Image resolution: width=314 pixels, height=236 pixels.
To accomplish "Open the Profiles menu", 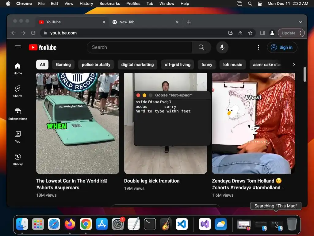I will 133,3.
